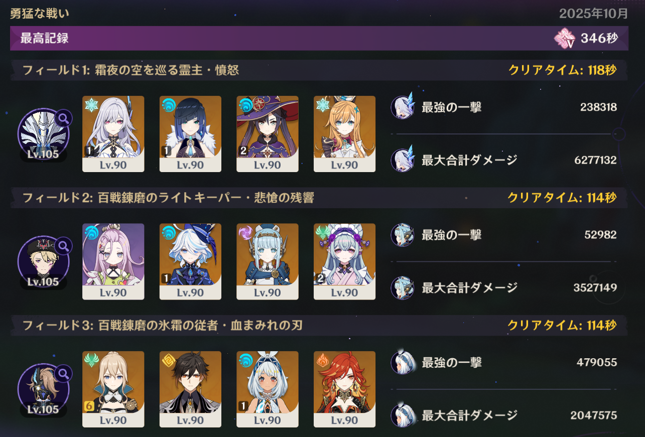
Task: Click the orange-haired bunny-ear character card
Action: (x=345, y=134)
